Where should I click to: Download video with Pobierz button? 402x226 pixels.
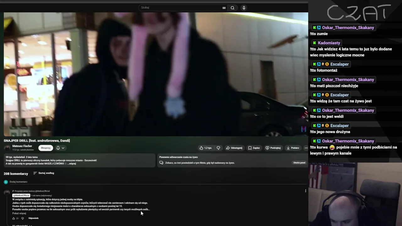(293, 148)
